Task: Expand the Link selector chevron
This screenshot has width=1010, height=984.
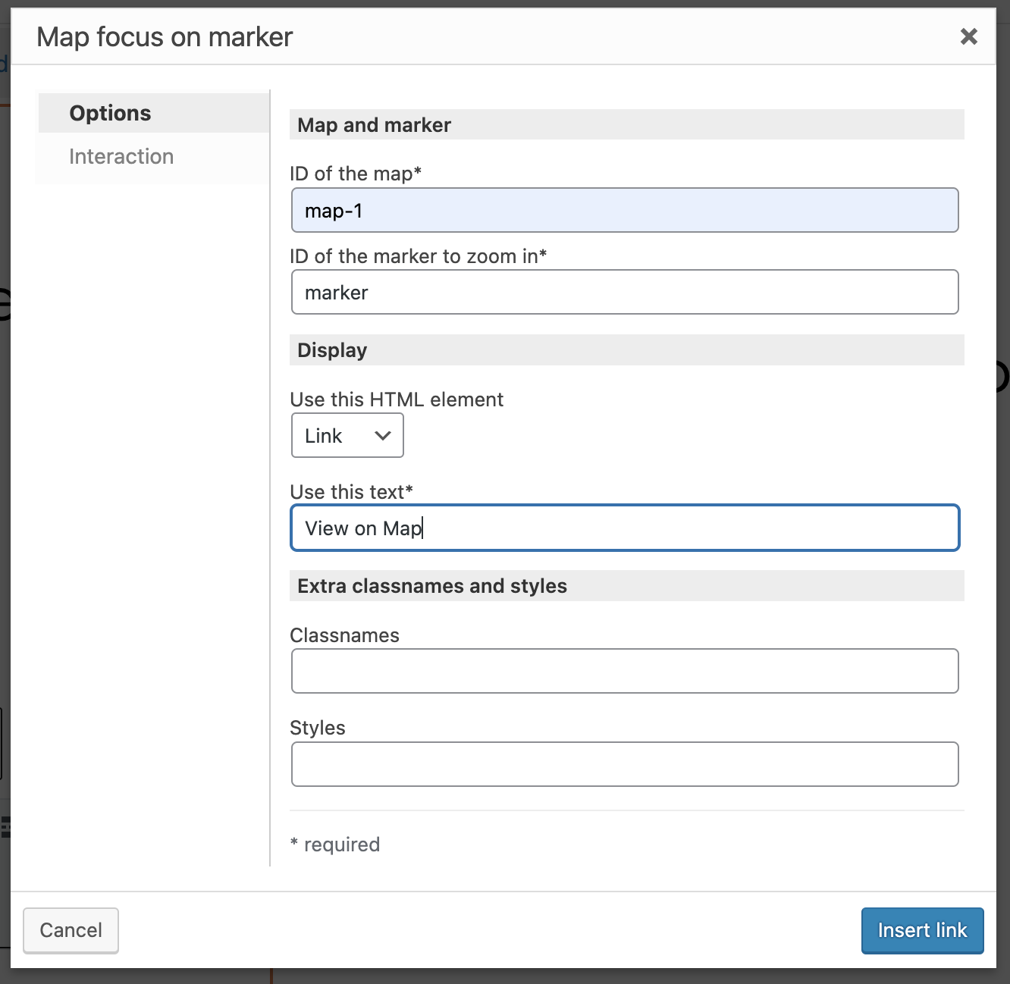Action: click(381, 435)
